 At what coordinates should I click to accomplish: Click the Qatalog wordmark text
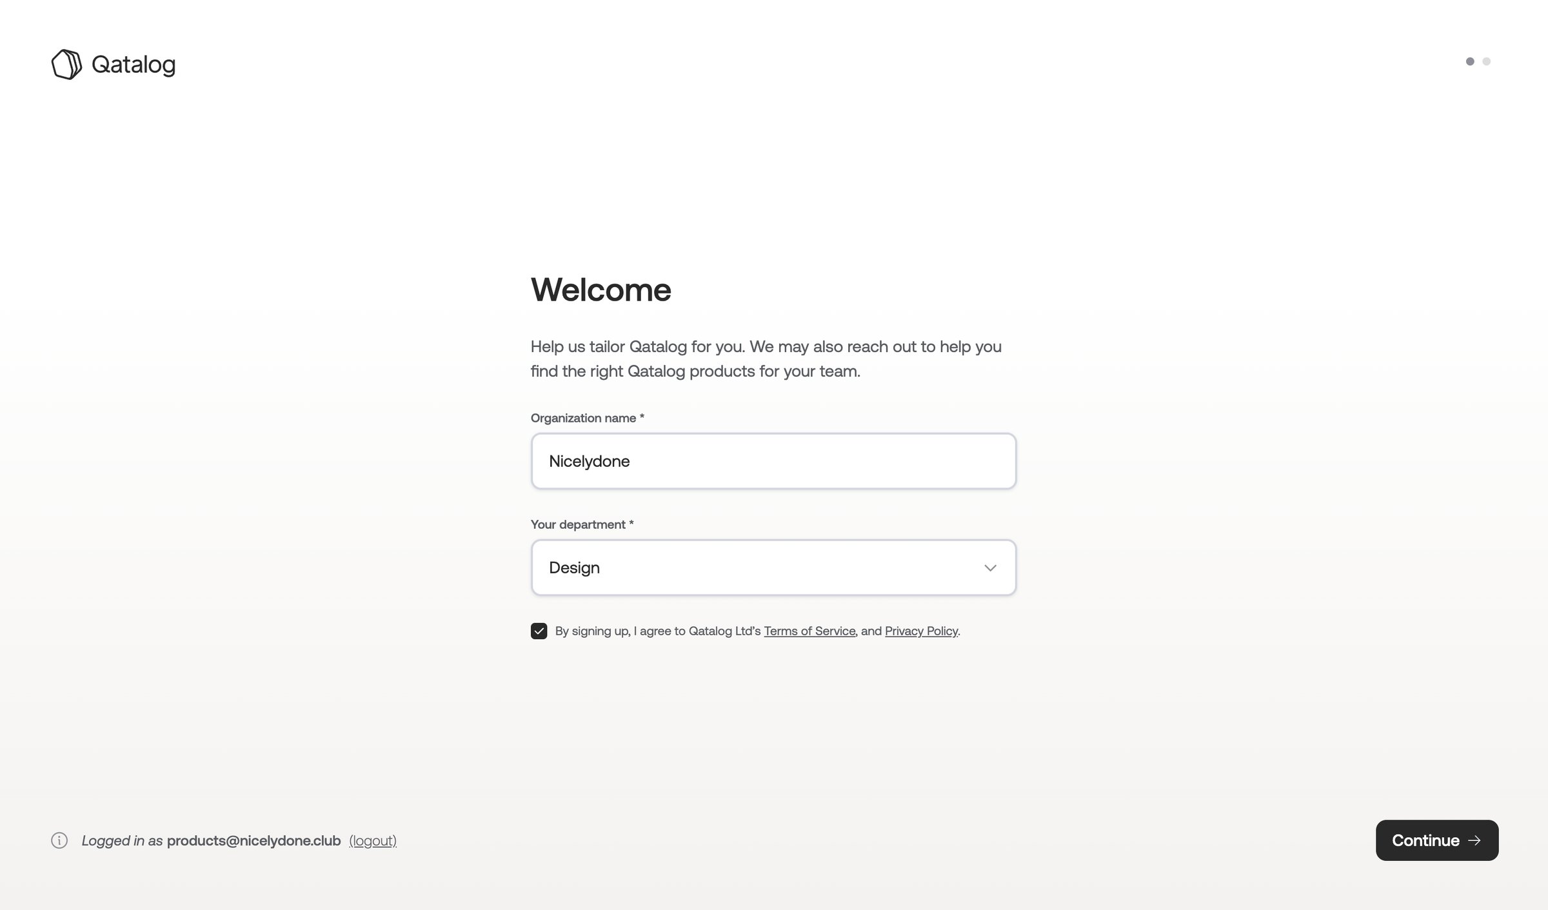[x=134, y=65]
